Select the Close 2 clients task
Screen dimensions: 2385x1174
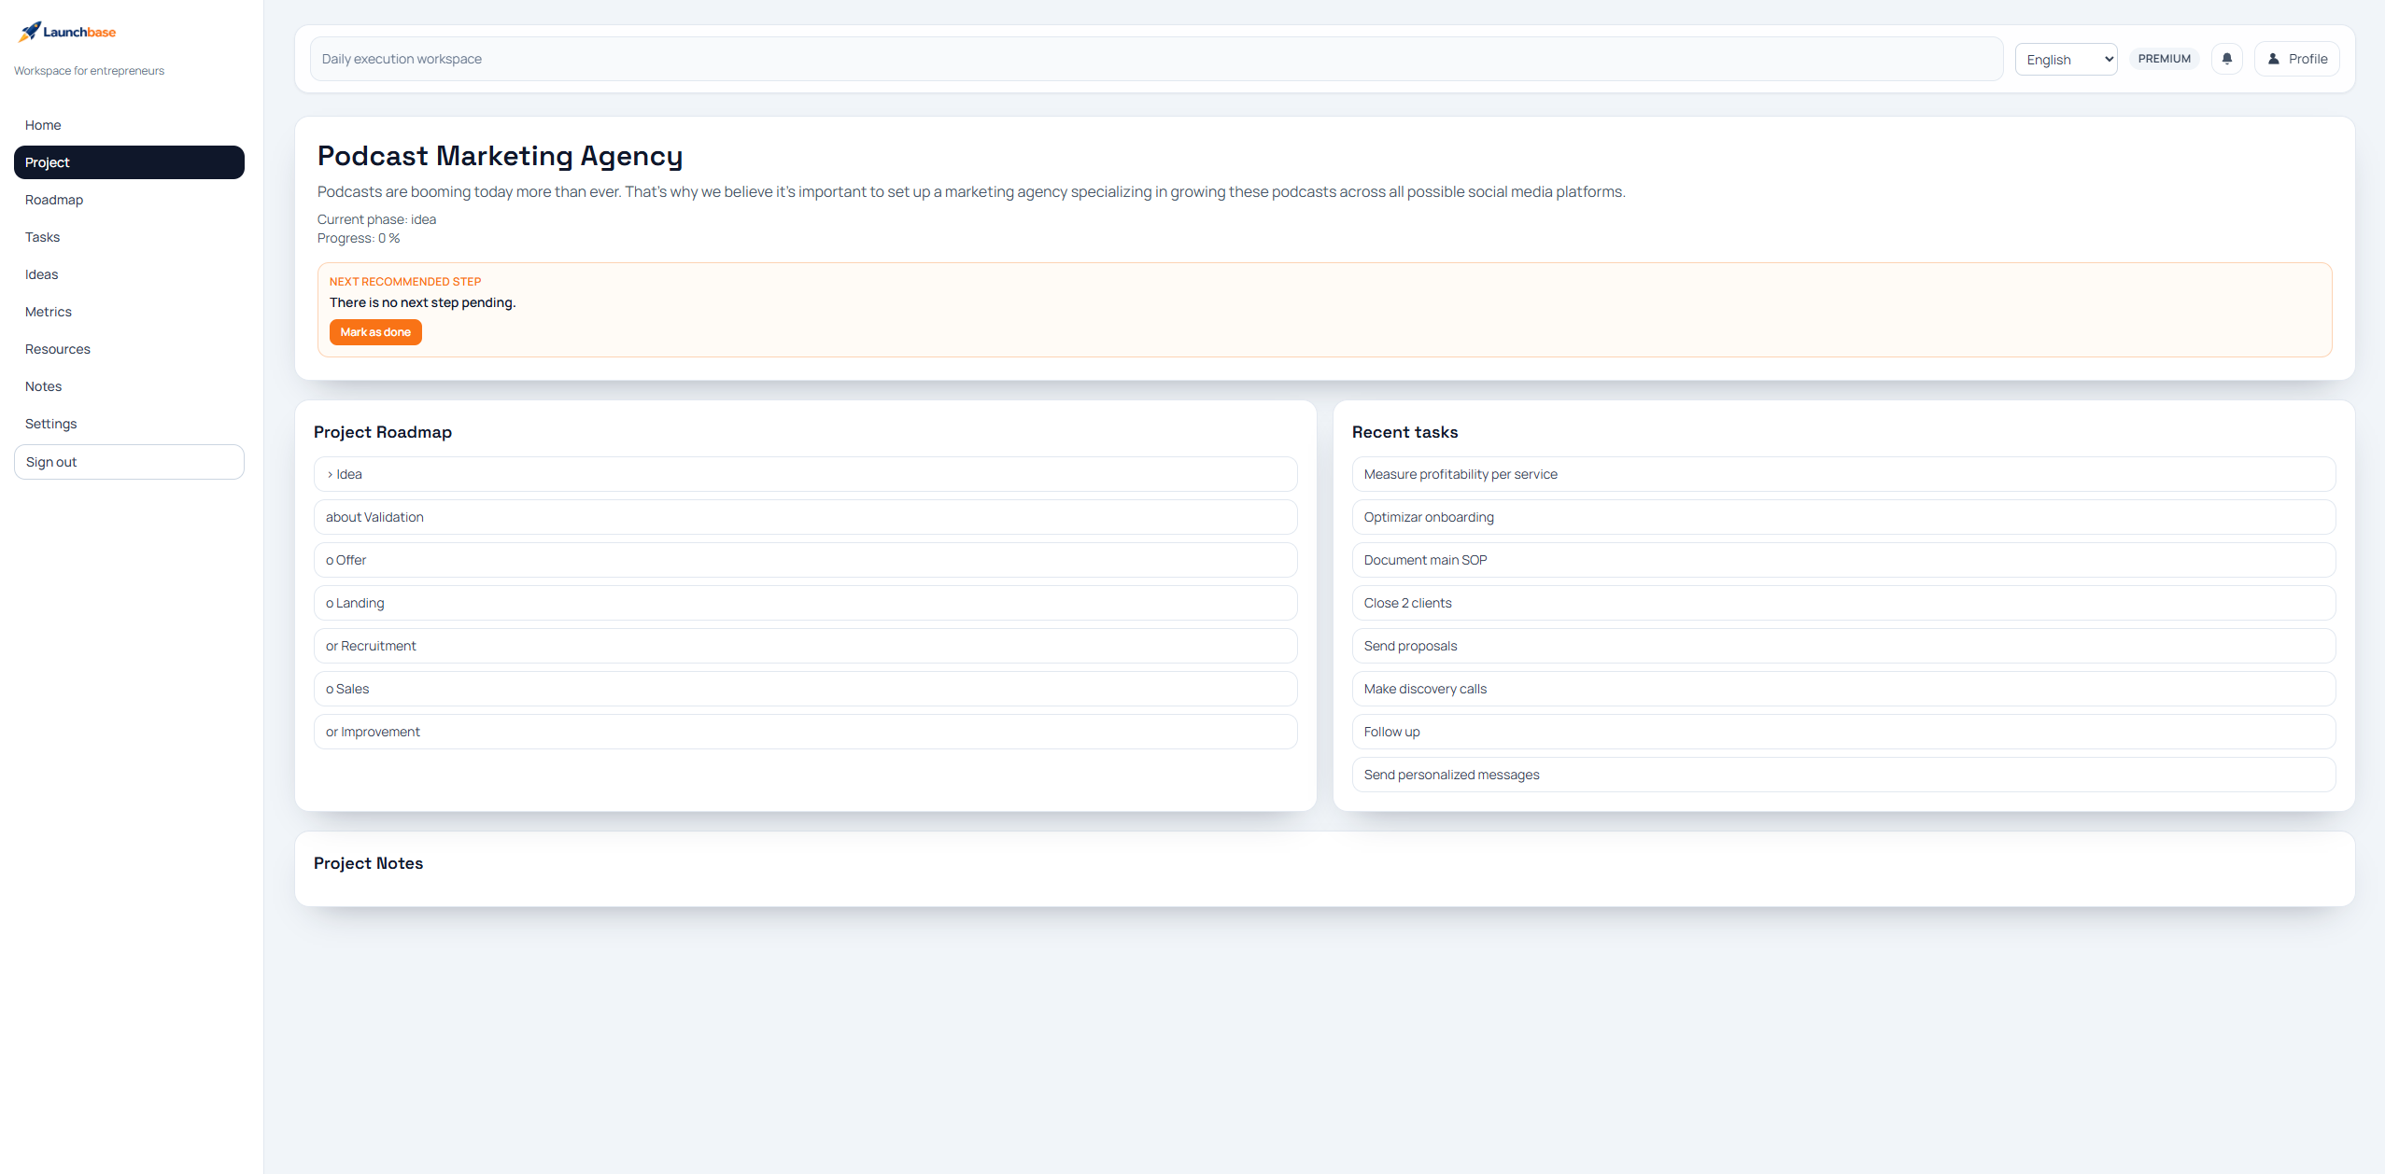[x=1842, y=602]
